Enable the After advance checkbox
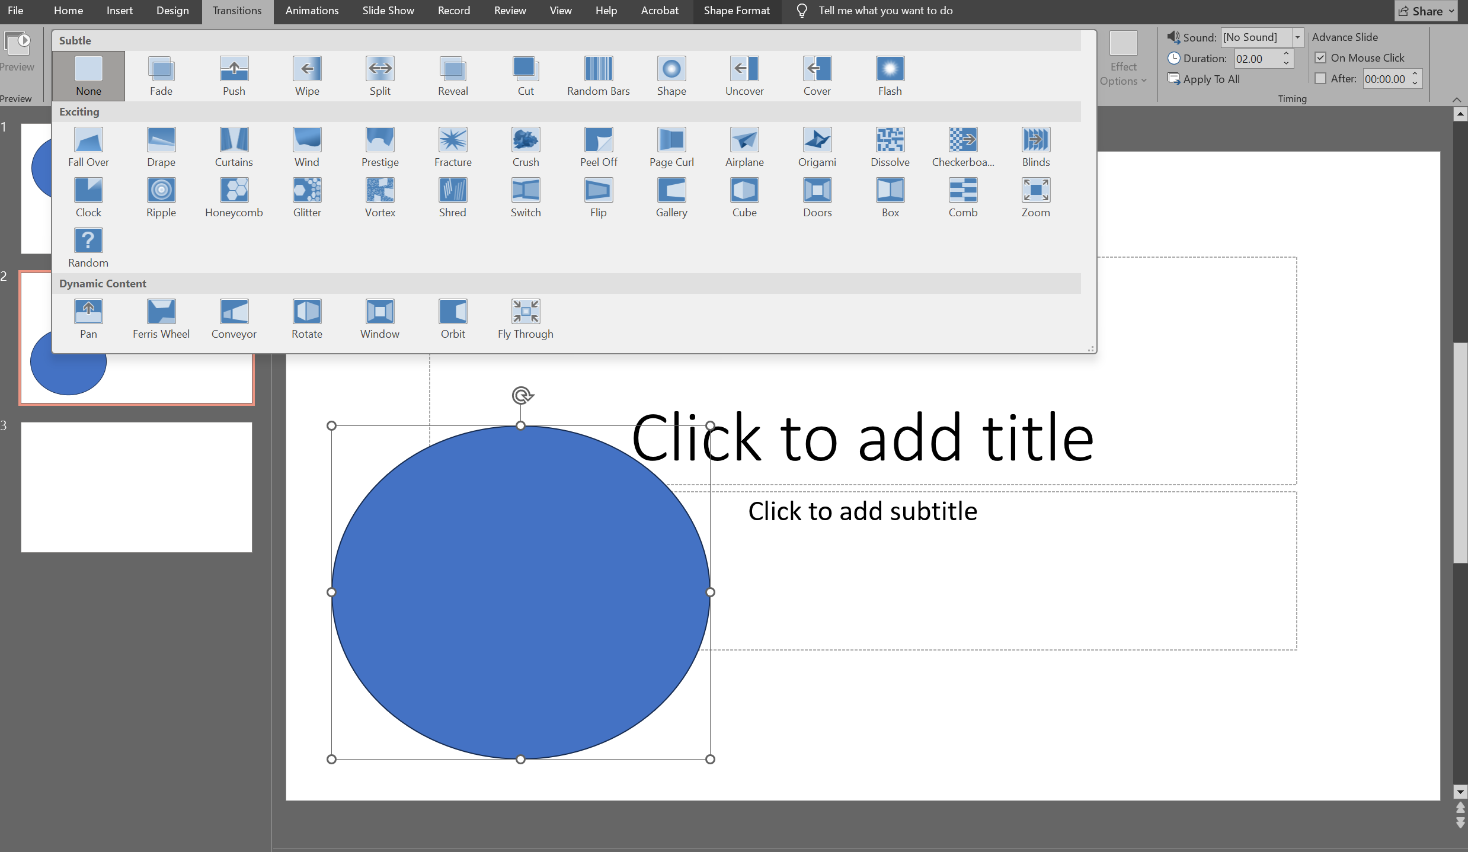Screen dimensions: 1468x852 [1320, 79]
